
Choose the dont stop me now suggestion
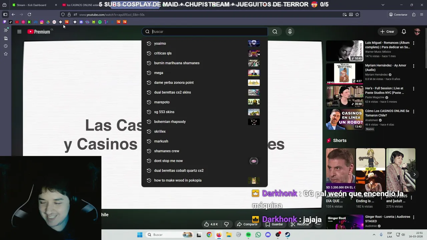click(x=204, y=161)
